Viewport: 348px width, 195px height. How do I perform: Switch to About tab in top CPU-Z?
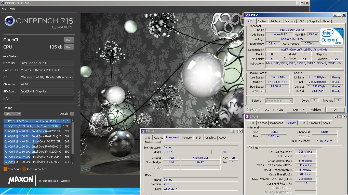[x=326, y=21]
